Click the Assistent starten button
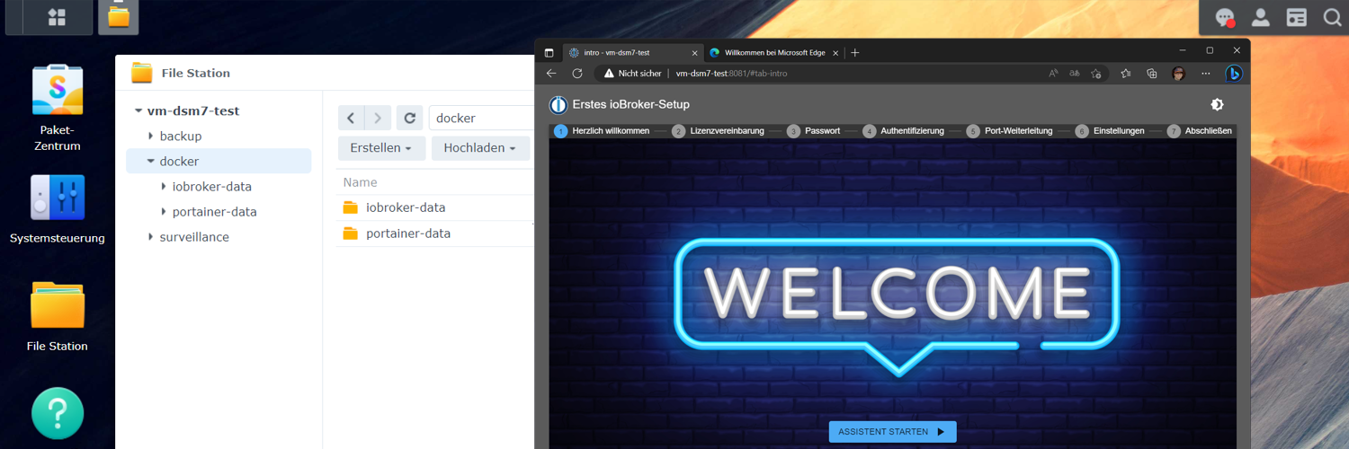The height and width of the screenshot is (449, 1349). (892, 432)
